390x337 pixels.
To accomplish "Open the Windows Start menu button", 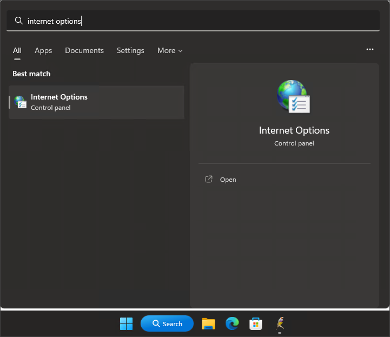I will [x=127, y=323].
